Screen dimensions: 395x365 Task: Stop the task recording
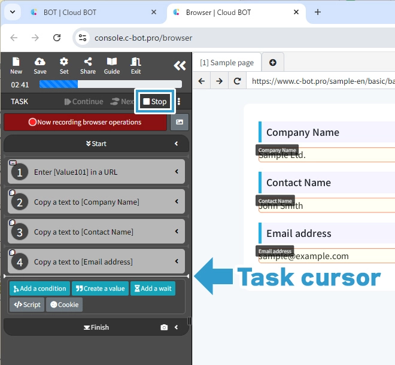coord(155,102)
